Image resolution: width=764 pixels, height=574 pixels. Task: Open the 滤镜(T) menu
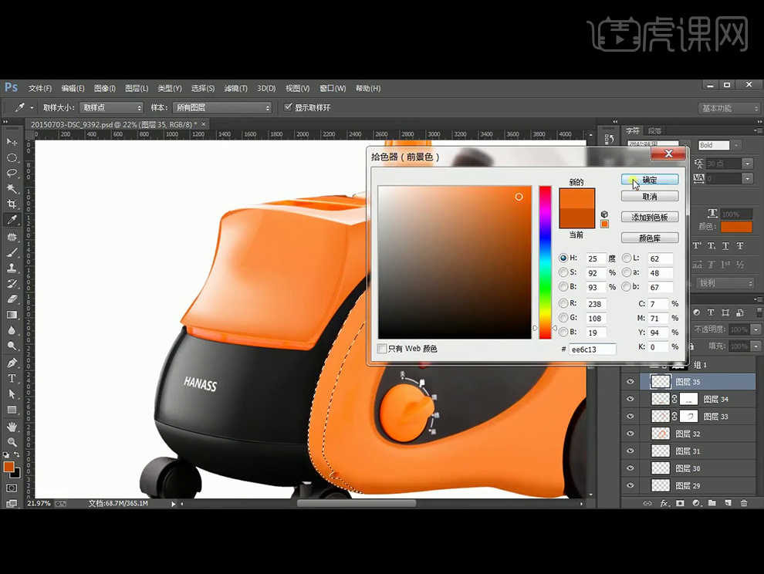pos(236,88)
